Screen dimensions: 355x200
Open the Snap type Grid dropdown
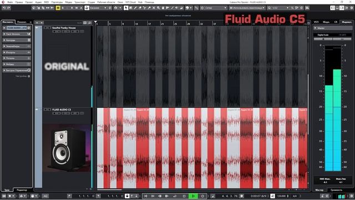(x=216, y=8)
